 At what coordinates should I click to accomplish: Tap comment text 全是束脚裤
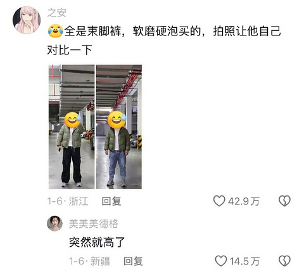(x=92, y=31)
